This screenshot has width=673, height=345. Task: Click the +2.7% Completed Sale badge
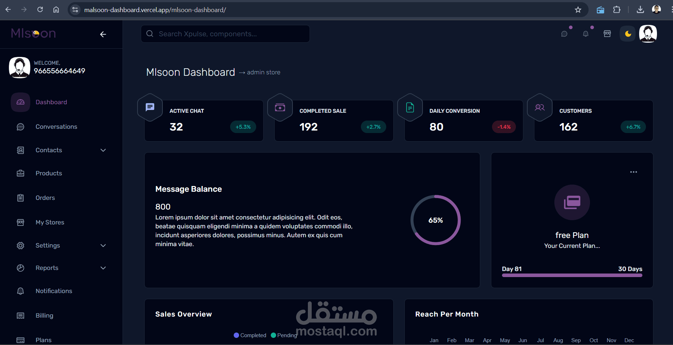[373, 127]
